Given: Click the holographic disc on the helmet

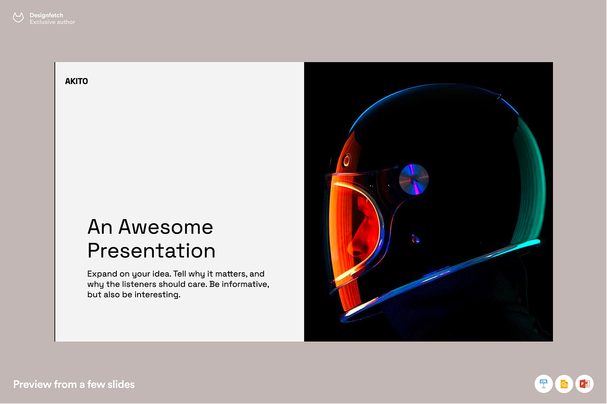Looking at the screenshot, I should [x=414, y=180].
